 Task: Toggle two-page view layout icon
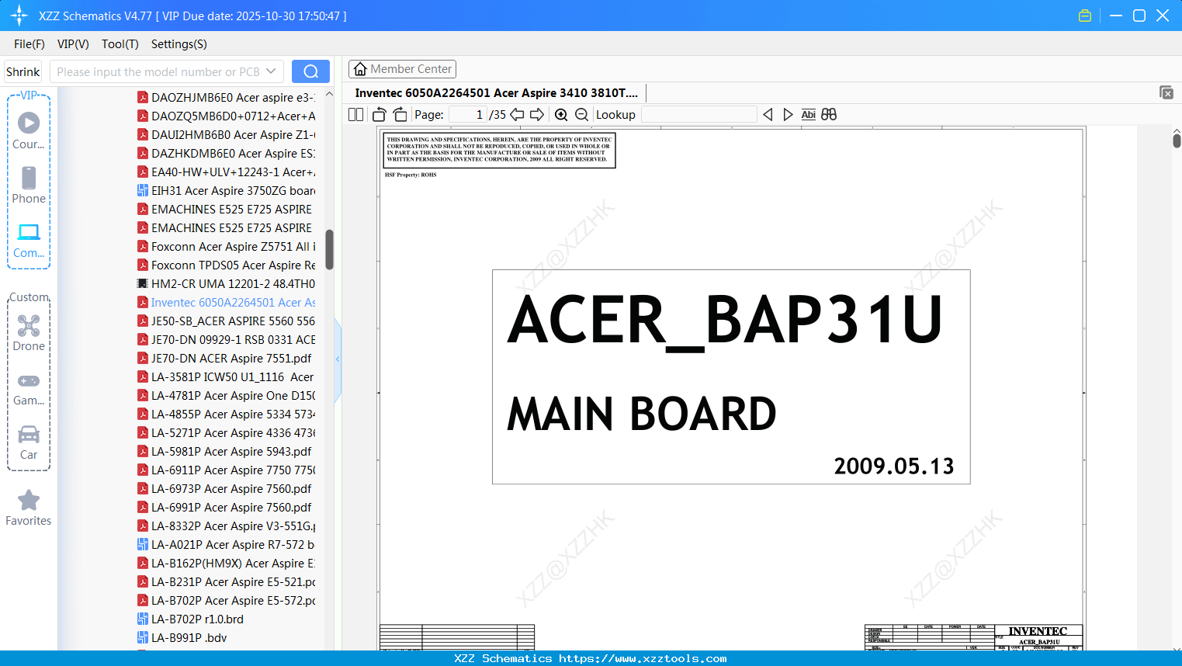tap(356, 115)
